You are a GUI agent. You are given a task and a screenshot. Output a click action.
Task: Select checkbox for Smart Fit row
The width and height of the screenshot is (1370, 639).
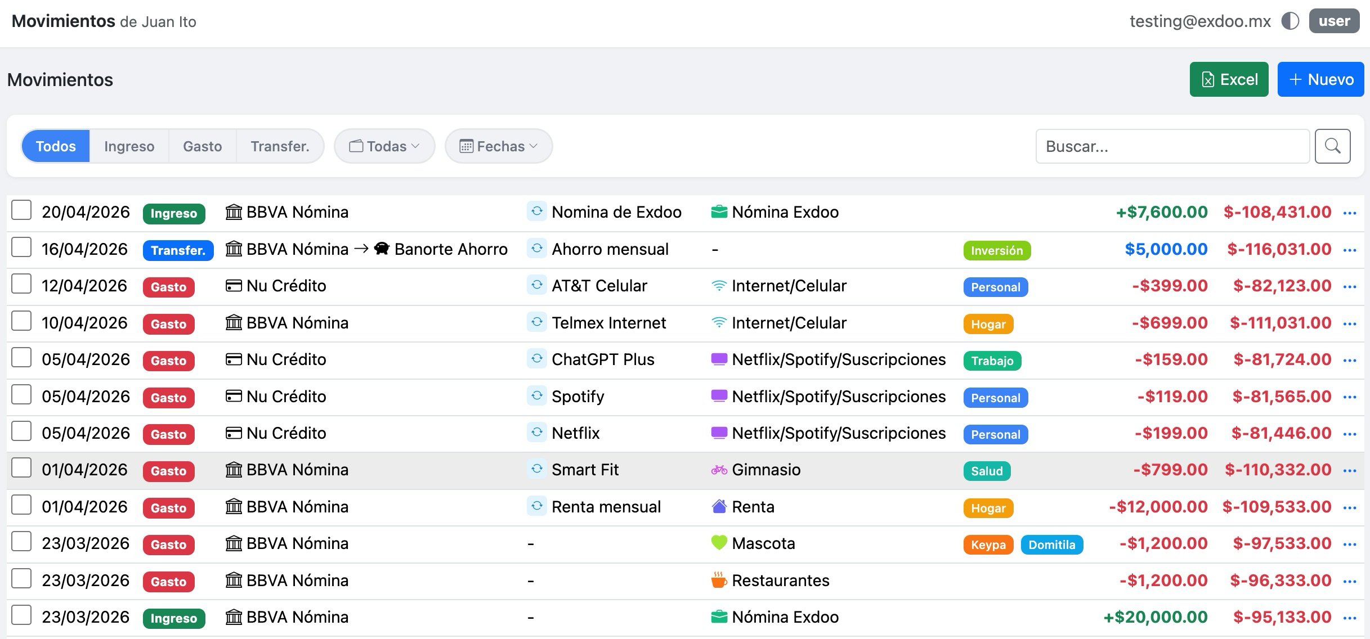pos(21,468)
